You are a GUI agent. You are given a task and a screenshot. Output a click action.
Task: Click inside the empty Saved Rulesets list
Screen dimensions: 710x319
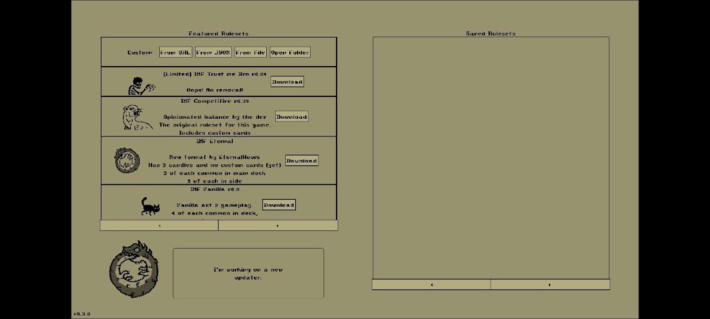(x=490, y=157)
